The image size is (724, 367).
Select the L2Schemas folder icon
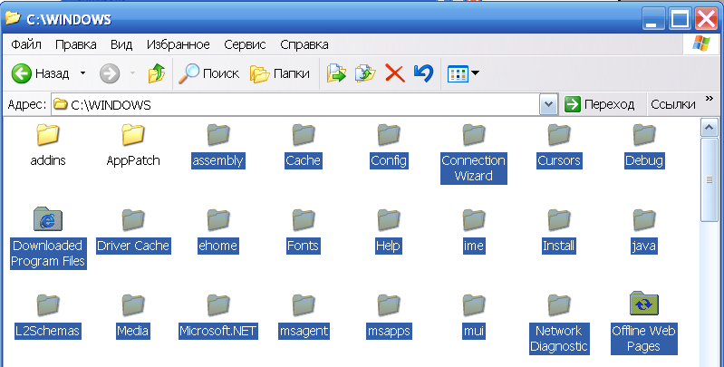pyautogui.click(x=47, y=304)
